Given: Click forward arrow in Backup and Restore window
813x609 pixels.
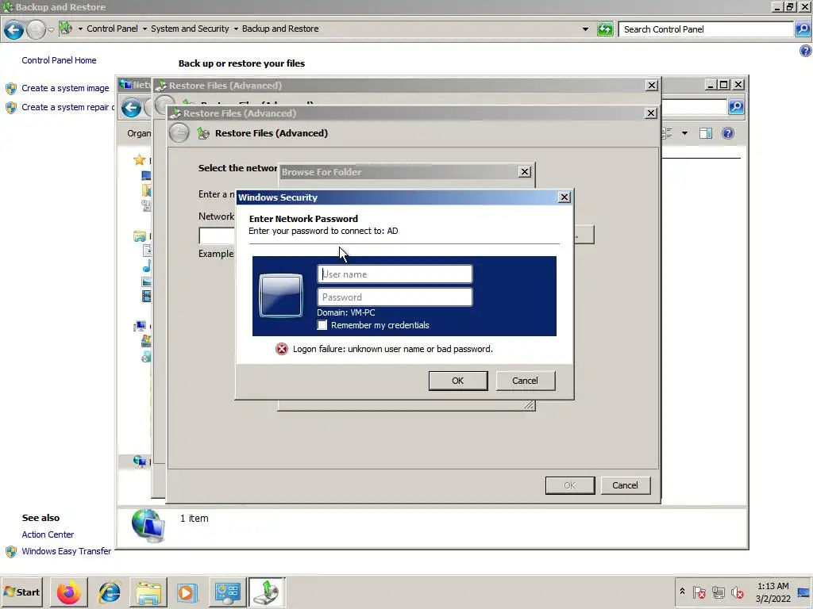Looking at the screenshot, I should (x=36, y=29).
